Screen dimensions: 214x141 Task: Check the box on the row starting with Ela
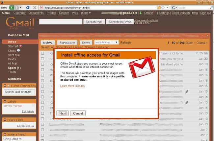[x=42, y=81]
